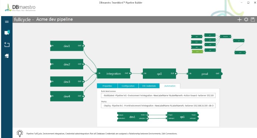This screenshot has width=257, height=138.
Task: Click the plus icon in the header bar
Action: (x=239, y=19)
